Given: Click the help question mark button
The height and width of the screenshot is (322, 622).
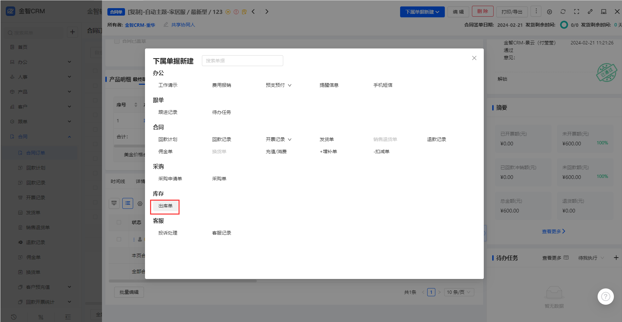Looking at the screenshot, I should 605,297.
